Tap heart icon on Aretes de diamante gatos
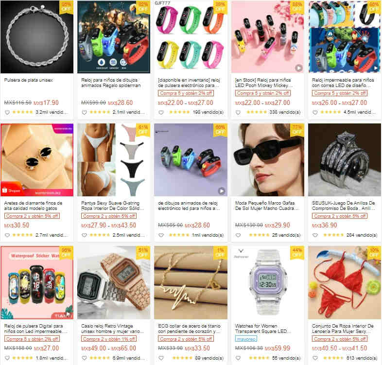 [x=7, y=235]
